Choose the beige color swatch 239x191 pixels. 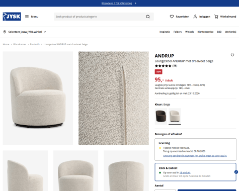(x=175, y=116)
